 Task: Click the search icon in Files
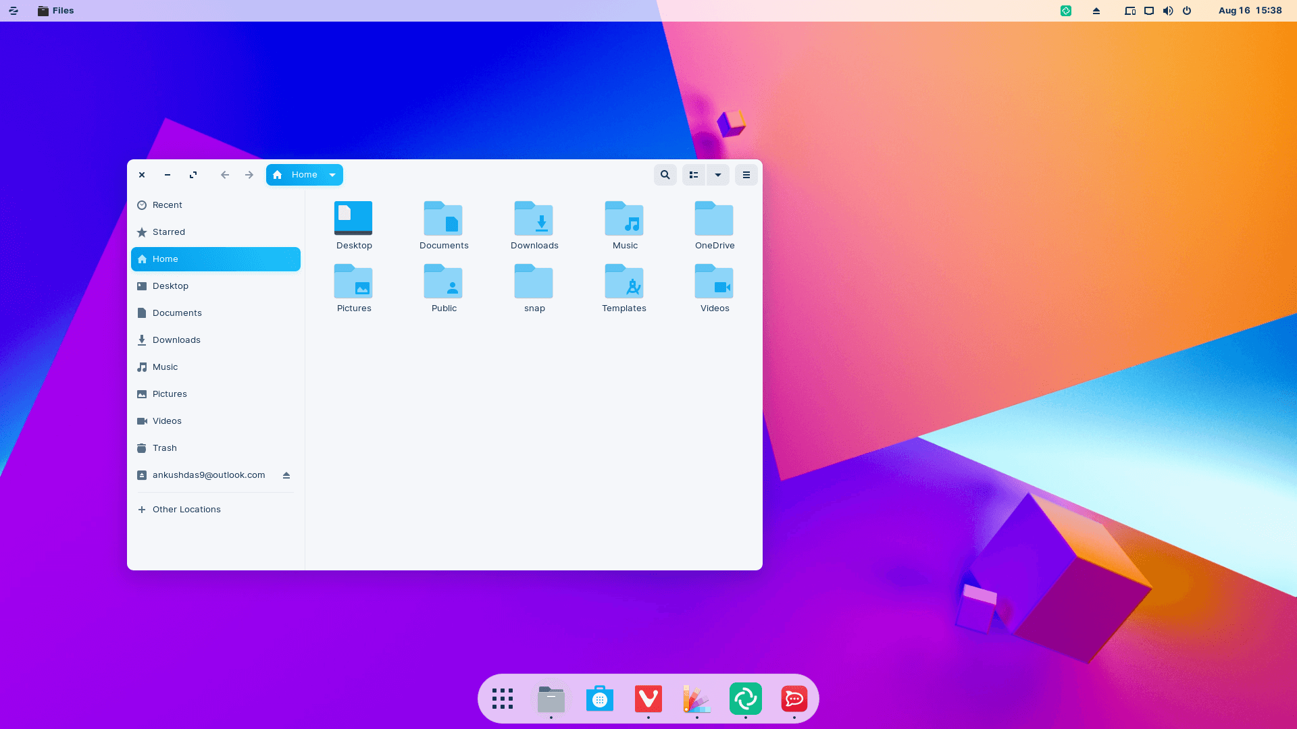[x=665, y=174]
